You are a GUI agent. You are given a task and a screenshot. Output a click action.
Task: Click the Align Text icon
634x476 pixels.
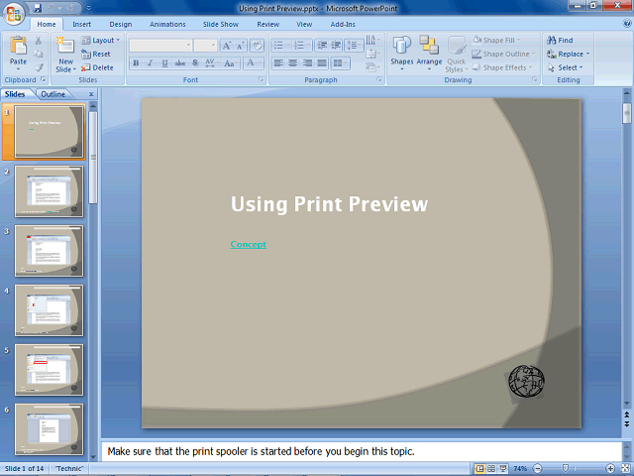[372, 54]
